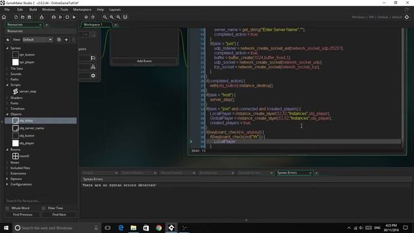Open the Start Page home icon

click(x=4, y=17)
